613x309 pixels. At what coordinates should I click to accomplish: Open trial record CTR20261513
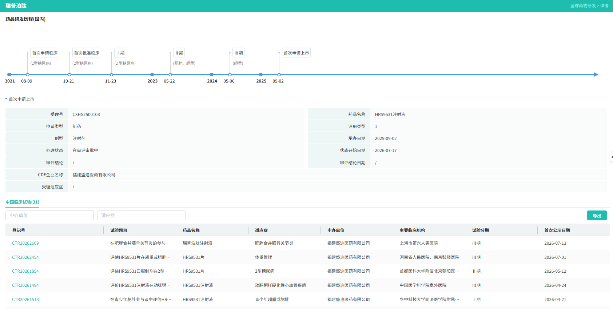tap(25, 300)
